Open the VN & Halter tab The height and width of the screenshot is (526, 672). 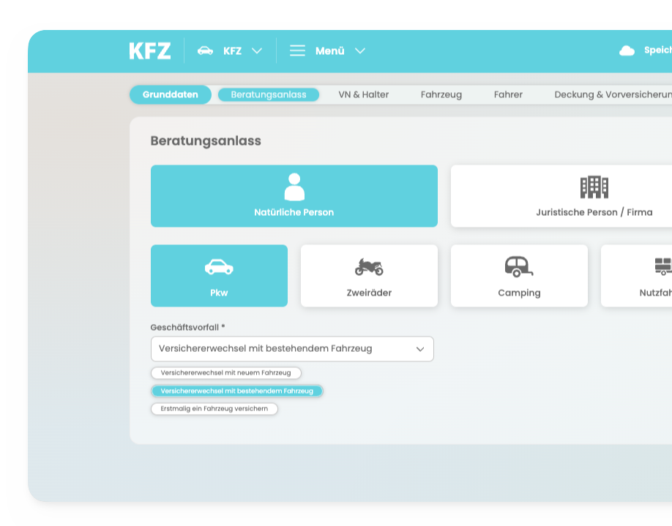click(x=362, y=94)
